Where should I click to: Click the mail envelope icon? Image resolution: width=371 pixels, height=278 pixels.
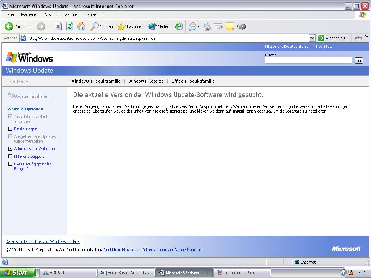193,26
